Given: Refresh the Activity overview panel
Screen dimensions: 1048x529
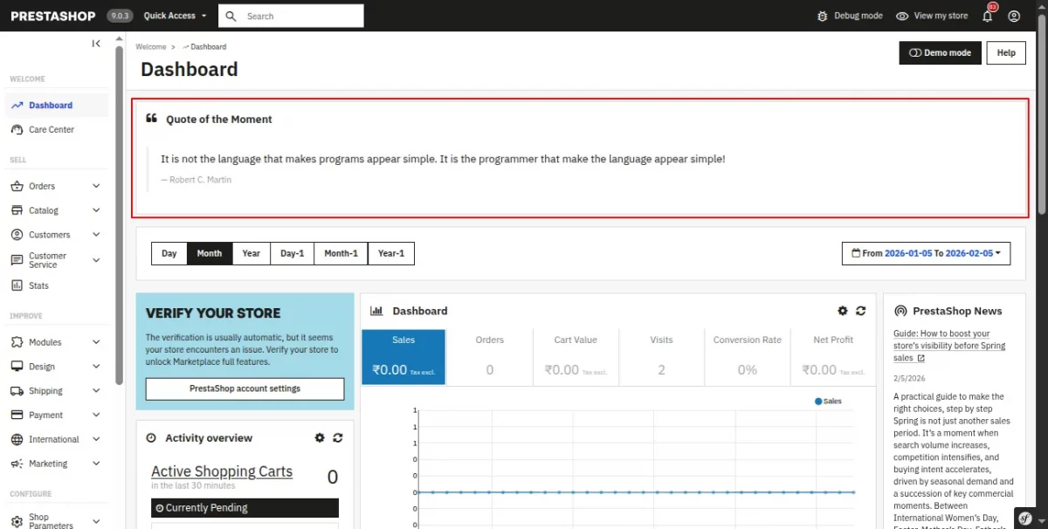Looking at the screenshot, I should coord(338,438).
